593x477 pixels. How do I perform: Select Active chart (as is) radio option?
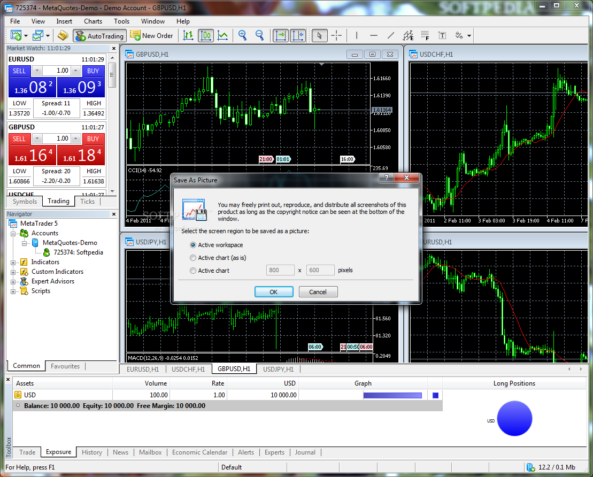[193, 258]
